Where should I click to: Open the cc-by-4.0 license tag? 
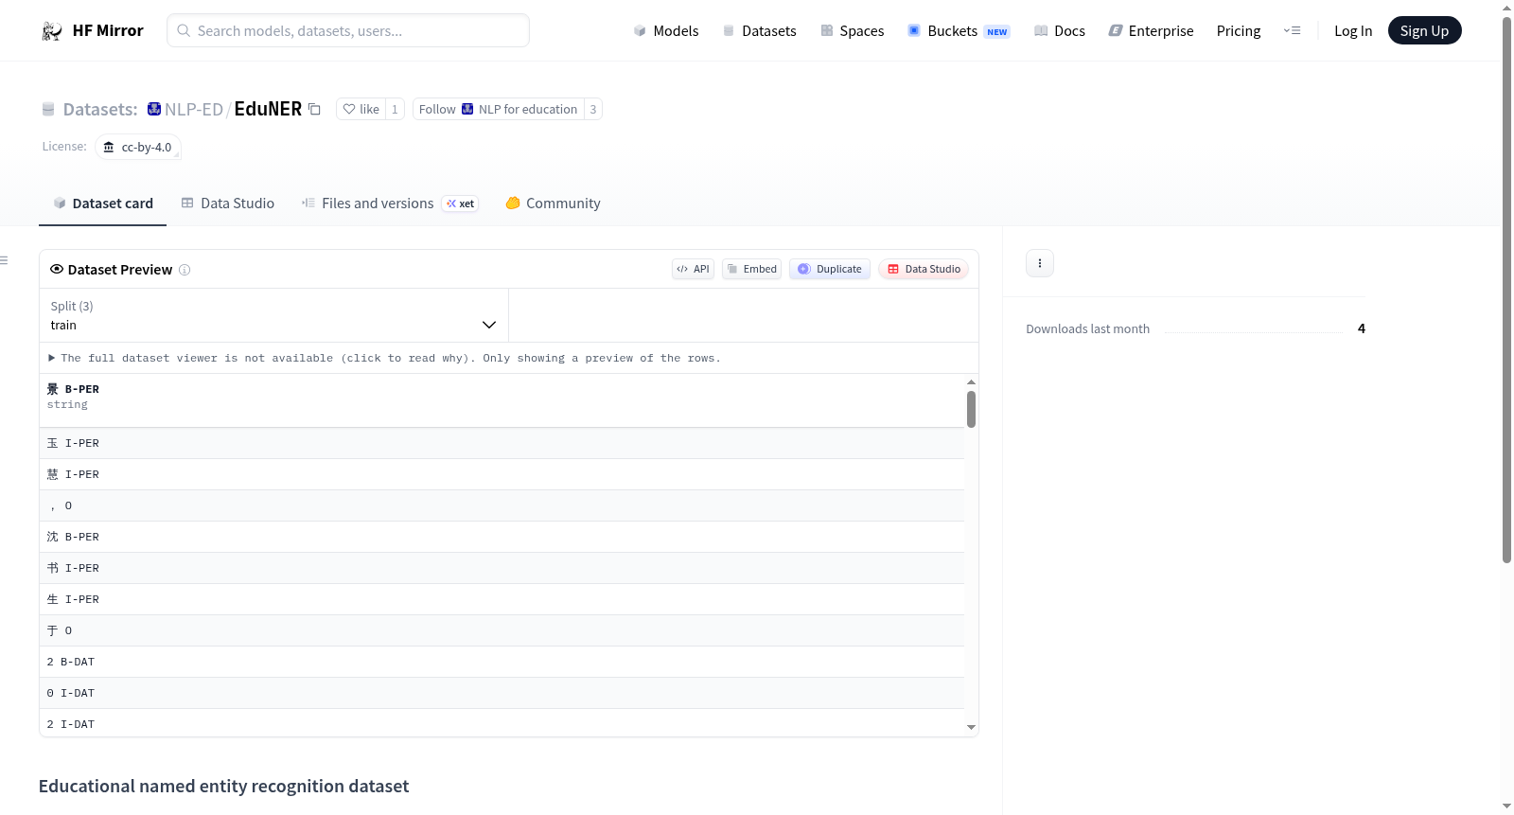138,148
